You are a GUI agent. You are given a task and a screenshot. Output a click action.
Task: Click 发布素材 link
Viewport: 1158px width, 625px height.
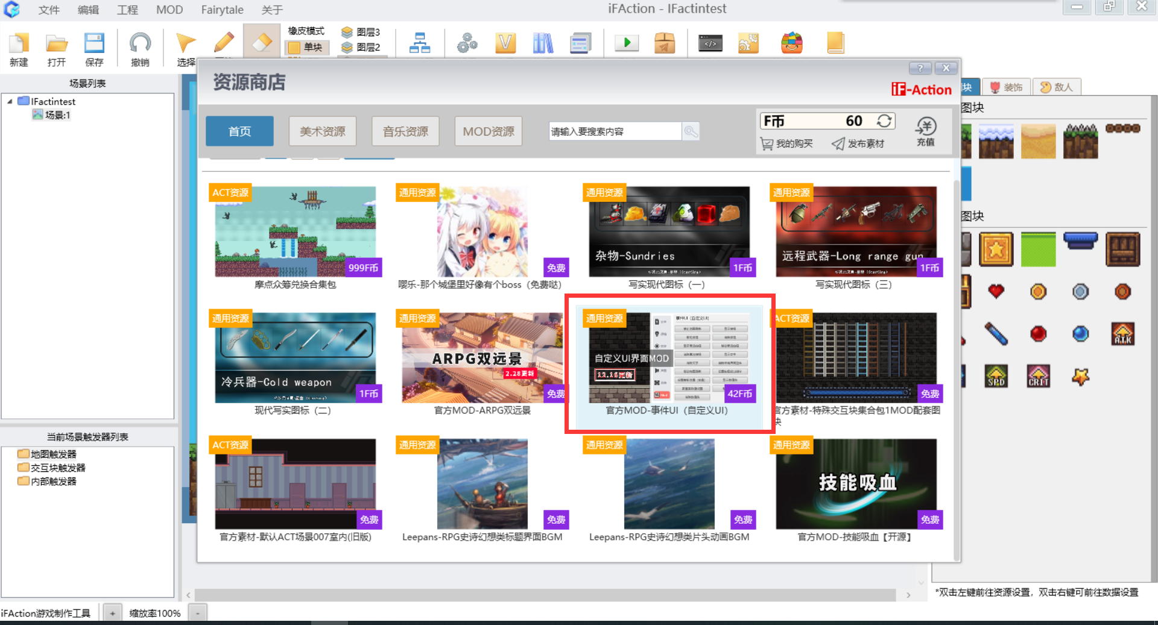(858, 144)
